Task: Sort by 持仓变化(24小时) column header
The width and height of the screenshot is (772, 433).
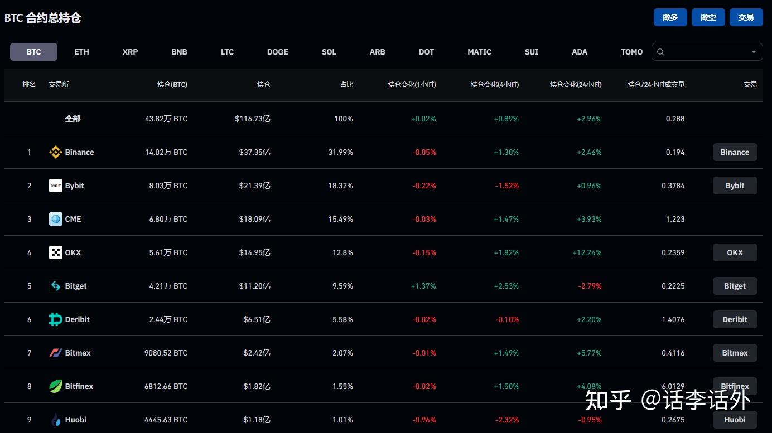Action: click(x=575, y=85)
